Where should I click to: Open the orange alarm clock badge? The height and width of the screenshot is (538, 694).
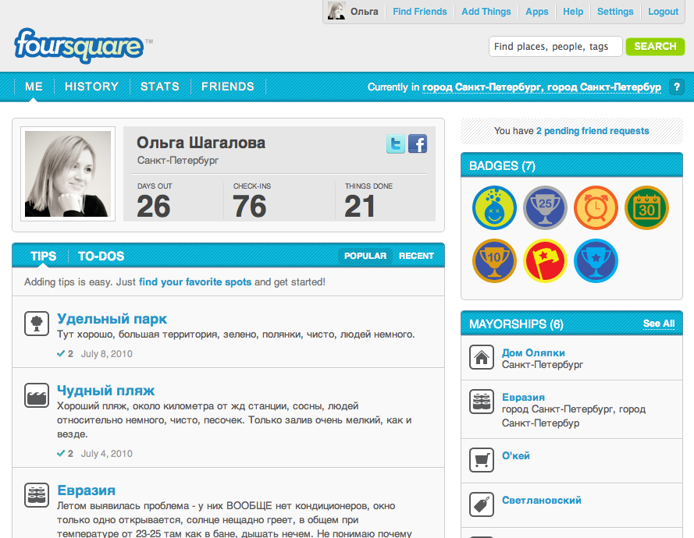click(x=596, y=207)
